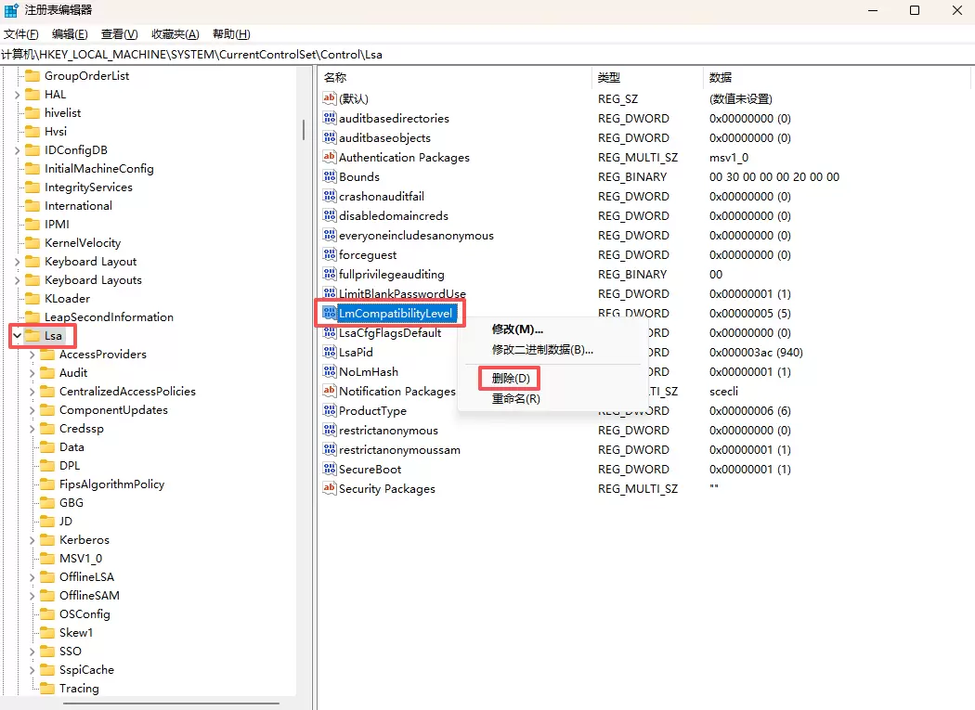Click the Kerberos folder icon
The height and width of the screenshot is (710, 975).
(46, 539)
